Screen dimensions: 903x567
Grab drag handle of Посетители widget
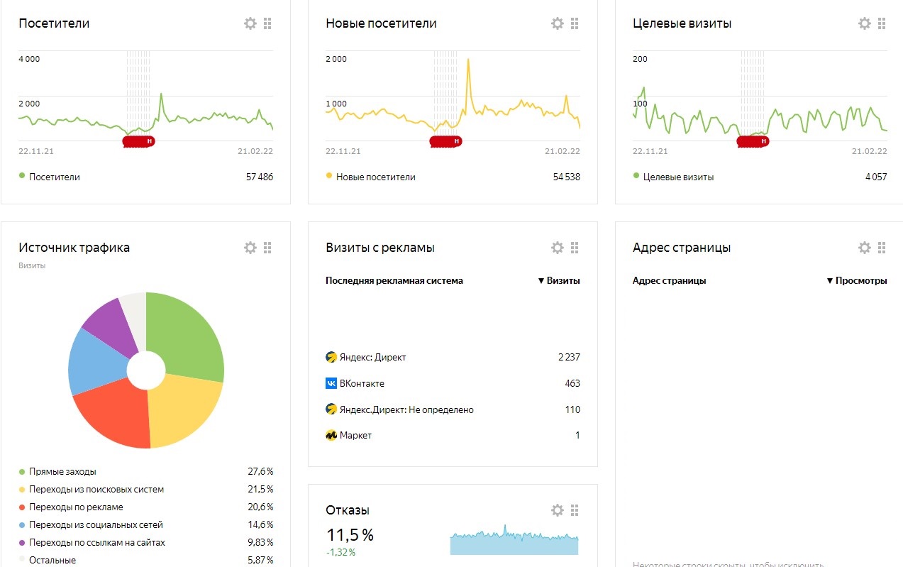[x=267, y=23]
